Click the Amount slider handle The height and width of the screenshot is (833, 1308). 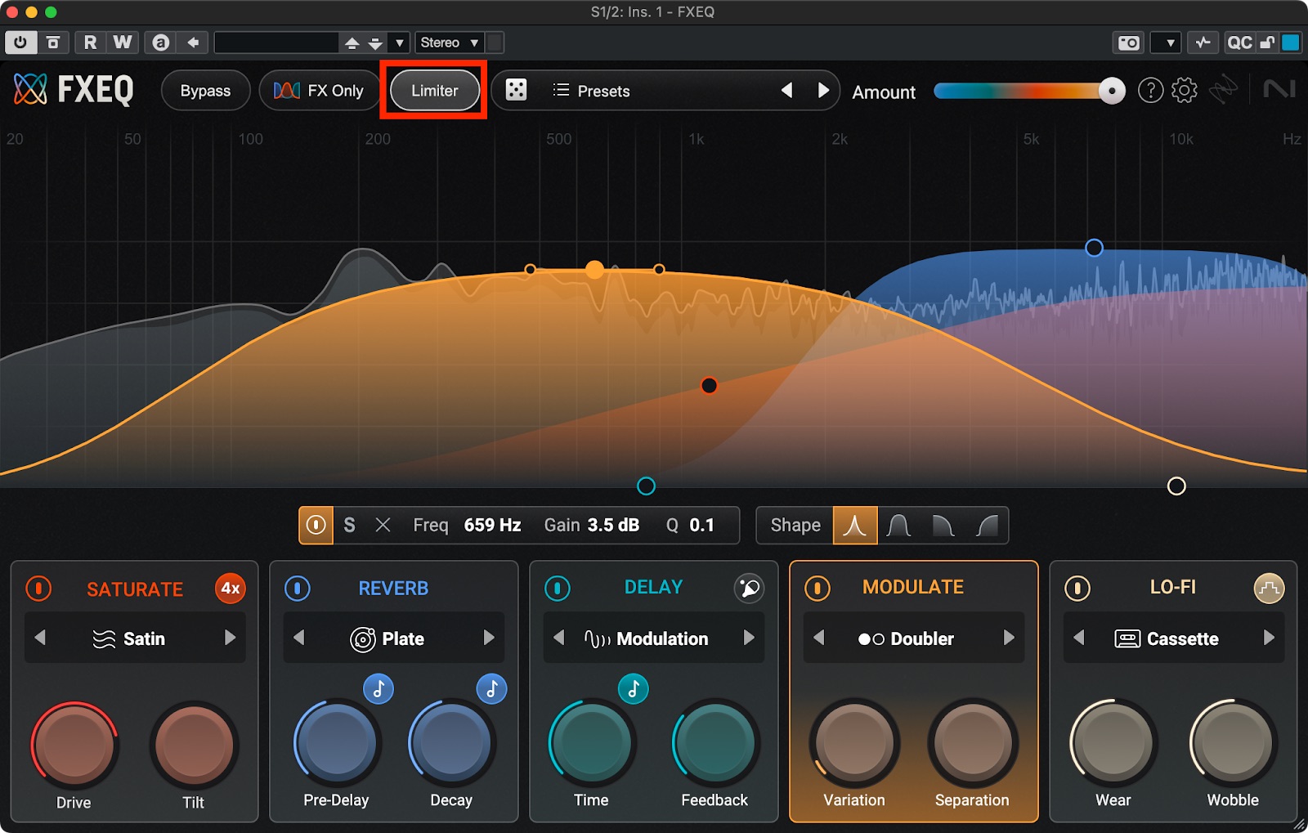coord(1111,91)
